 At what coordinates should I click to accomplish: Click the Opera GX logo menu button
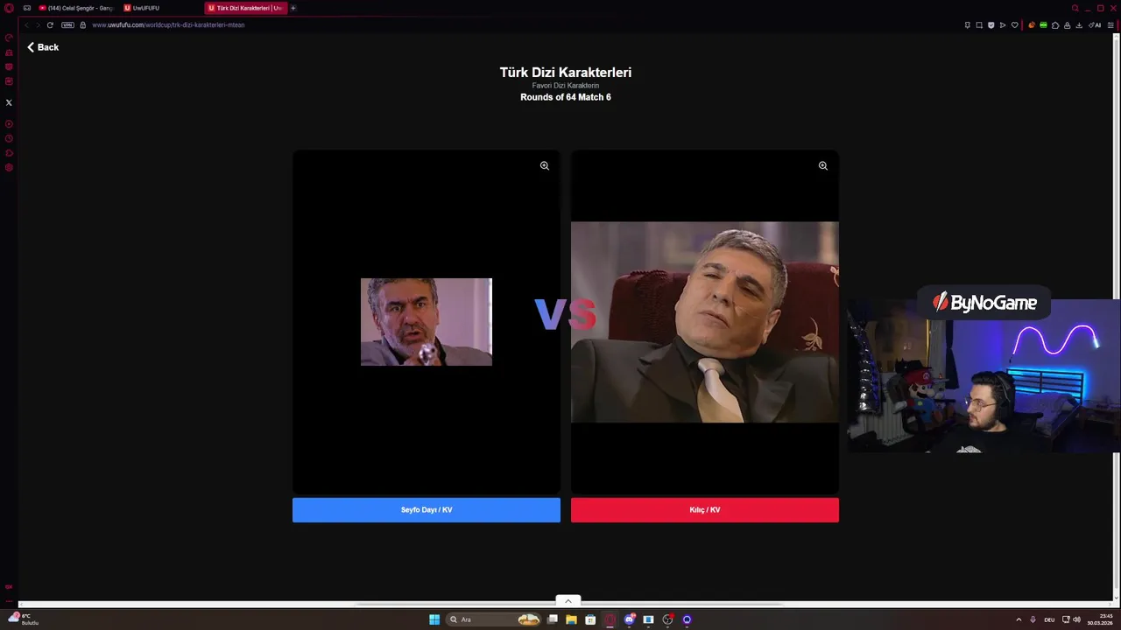tap(9, 8)
